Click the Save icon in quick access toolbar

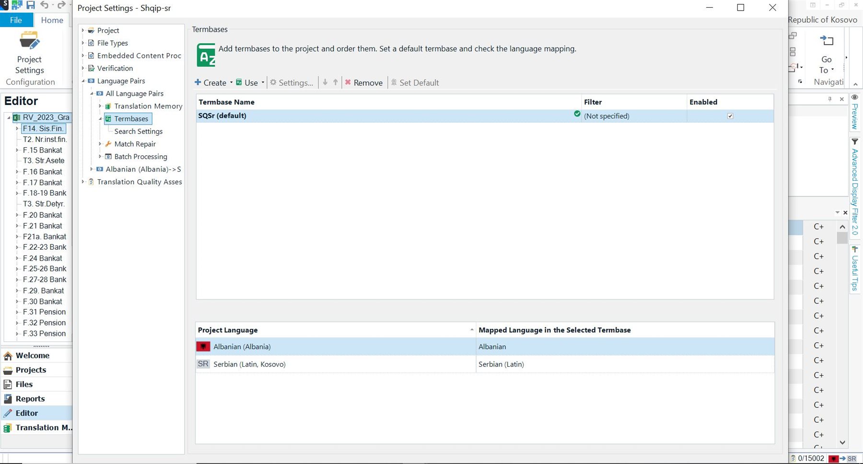pyautogui.click(x=30, y=5)
